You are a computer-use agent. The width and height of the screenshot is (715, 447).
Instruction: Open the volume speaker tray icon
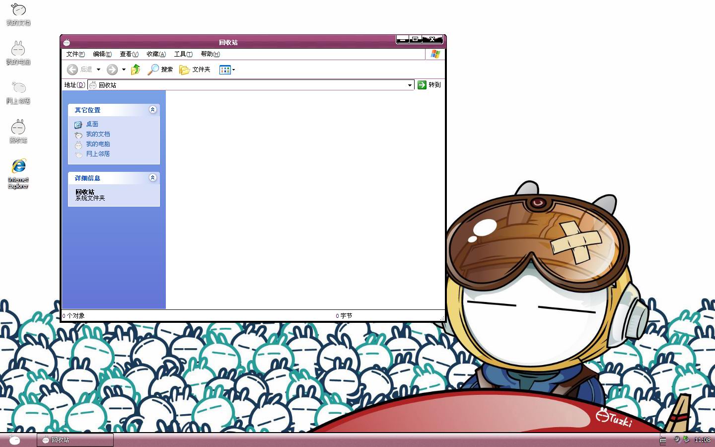pyautogui.click(x=677, y=440)
